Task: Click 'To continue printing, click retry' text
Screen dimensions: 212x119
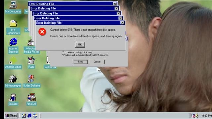Action: pos(77,52)
